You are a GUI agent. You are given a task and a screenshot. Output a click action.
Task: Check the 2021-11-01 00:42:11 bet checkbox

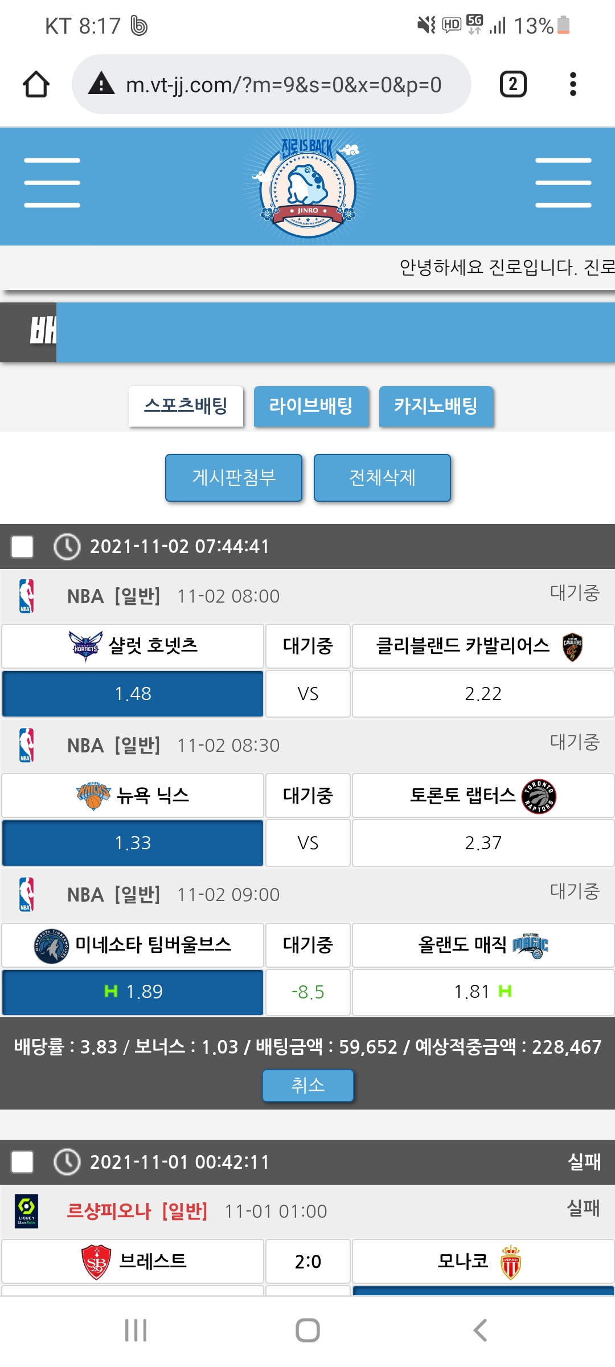pos(22,1162)
